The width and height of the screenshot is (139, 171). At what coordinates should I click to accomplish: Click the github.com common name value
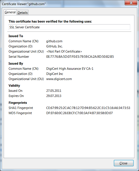point(54,41)
